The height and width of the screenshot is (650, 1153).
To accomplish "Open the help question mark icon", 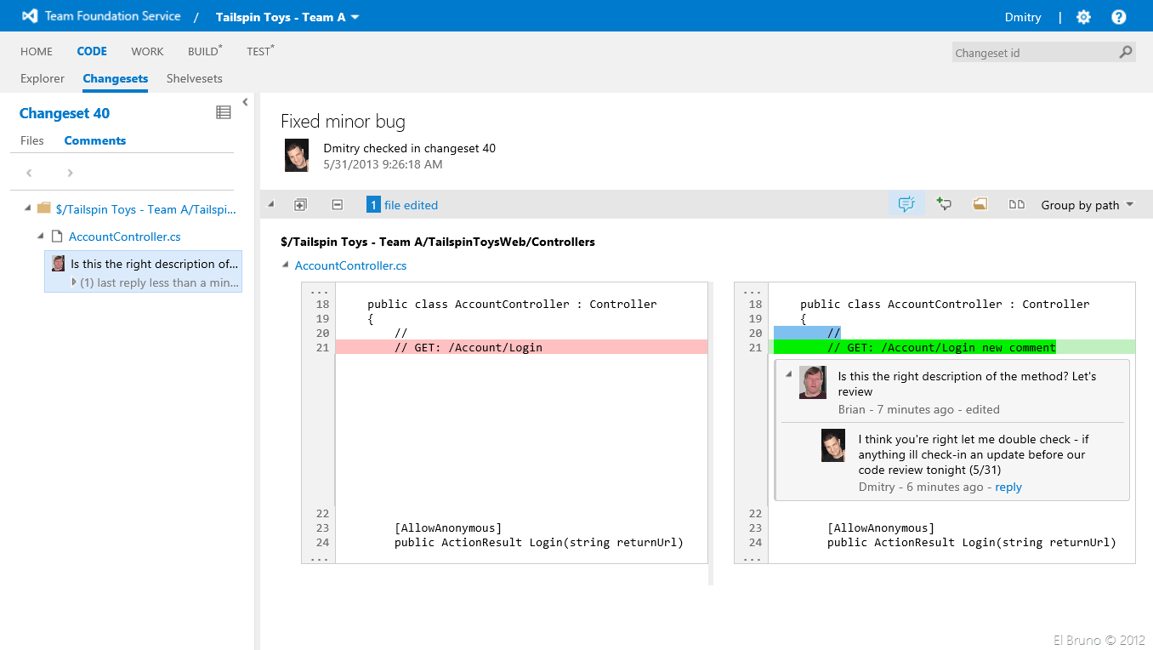I will (1118, 17).
